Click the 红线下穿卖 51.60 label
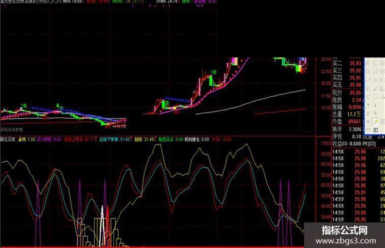Image resolution: width=385 pixels, height=248 pixels. click(x=114, y=139)
